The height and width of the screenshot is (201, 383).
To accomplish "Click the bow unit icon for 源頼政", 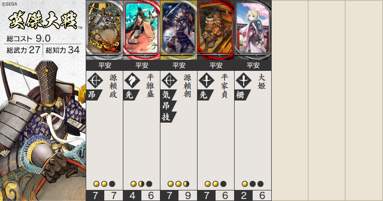I will pyautogui.click(x=95, y=80).
